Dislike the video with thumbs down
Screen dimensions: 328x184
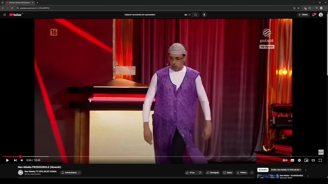(200, 172)
